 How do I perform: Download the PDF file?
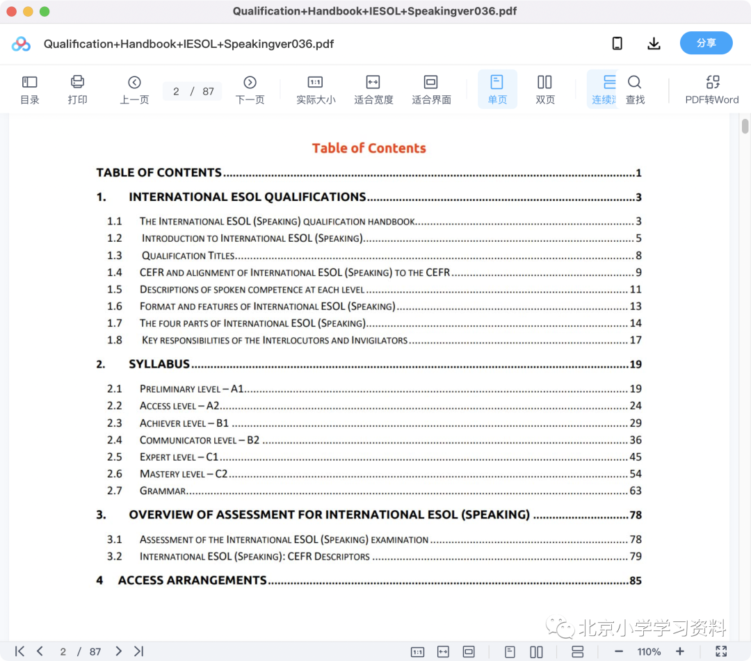click(x=654, y=44)
